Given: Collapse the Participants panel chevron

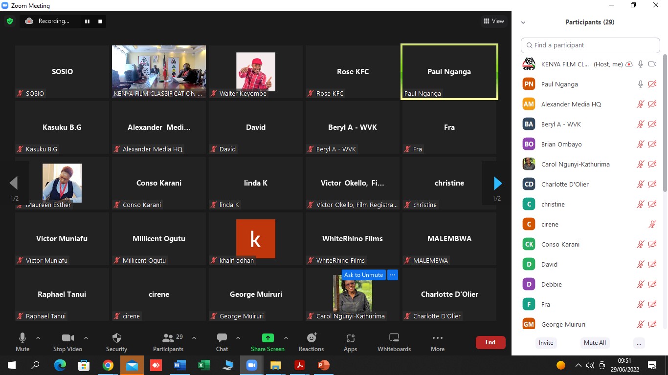Looking at the screenshot, I should 523,22.
